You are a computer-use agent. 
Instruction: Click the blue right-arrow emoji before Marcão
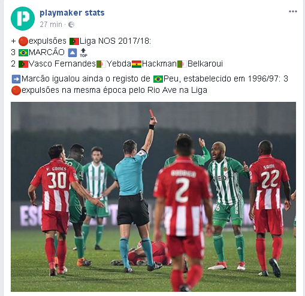(x=16, y=79)
